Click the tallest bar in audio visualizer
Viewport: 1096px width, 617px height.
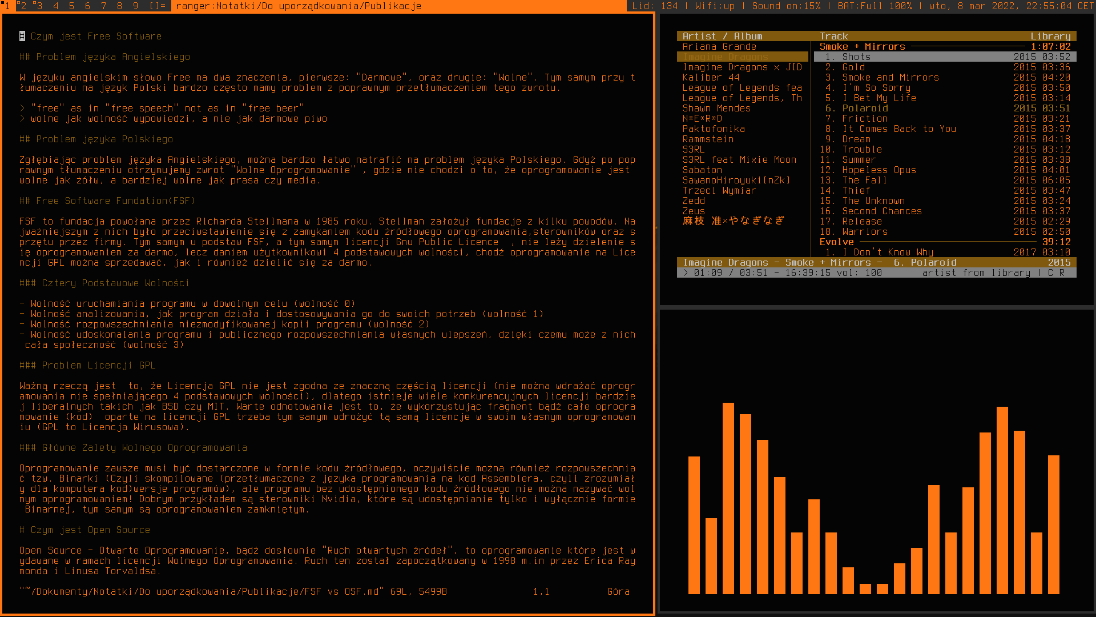(x=728, y=497)
